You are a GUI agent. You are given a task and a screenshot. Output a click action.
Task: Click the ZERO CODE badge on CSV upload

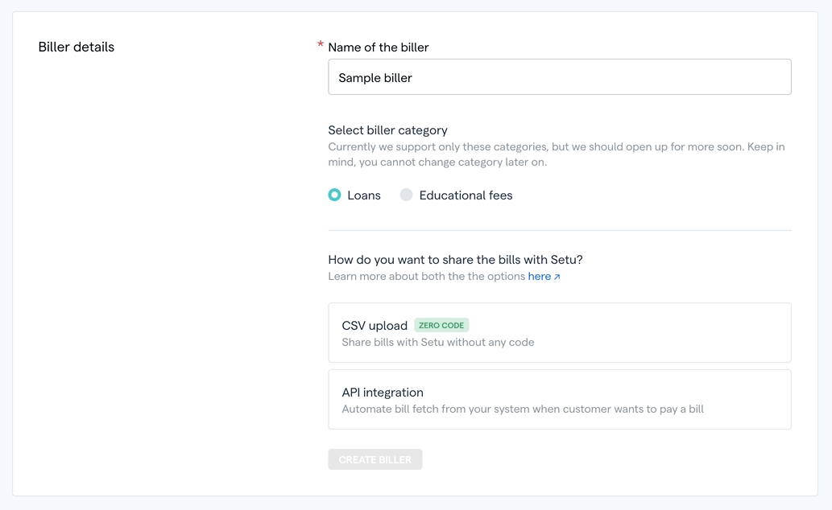coord(441,325)
